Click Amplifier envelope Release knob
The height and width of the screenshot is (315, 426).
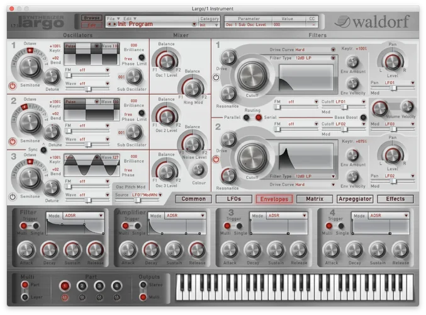(x=197, y=250)
